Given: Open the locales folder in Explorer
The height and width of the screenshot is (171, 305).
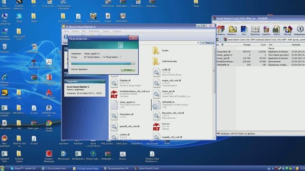Looking at the screenshot, I should pos(161,51).
